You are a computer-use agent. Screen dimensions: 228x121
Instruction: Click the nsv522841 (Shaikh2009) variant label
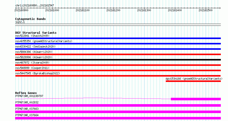point(32,36)
